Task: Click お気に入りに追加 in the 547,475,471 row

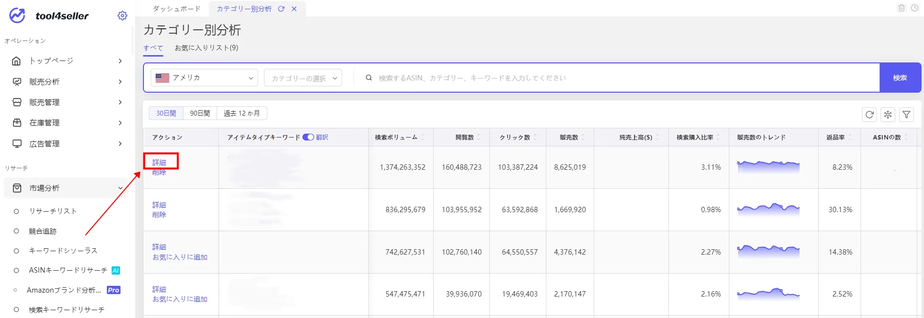Action: pyautogui.click(x=180, y=299)
